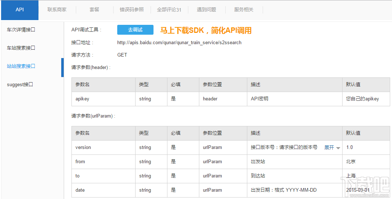View the 全部评论31 tab
This screenshot has width=392, height=199.
[x=169, y=10]
